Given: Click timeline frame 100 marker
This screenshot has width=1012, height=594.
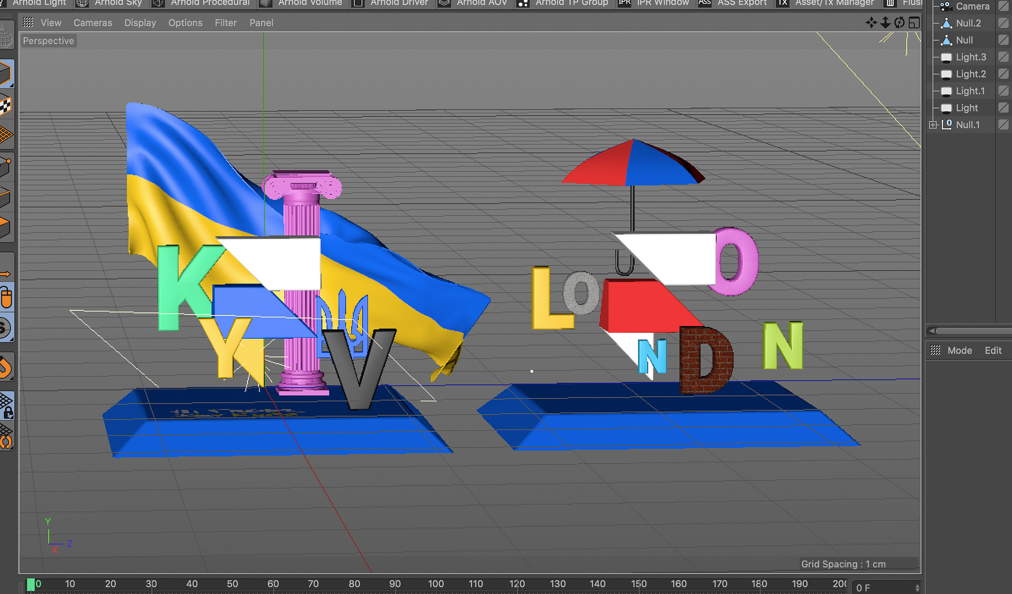Looking at the screenshot, I should click(x=436, y=584).
